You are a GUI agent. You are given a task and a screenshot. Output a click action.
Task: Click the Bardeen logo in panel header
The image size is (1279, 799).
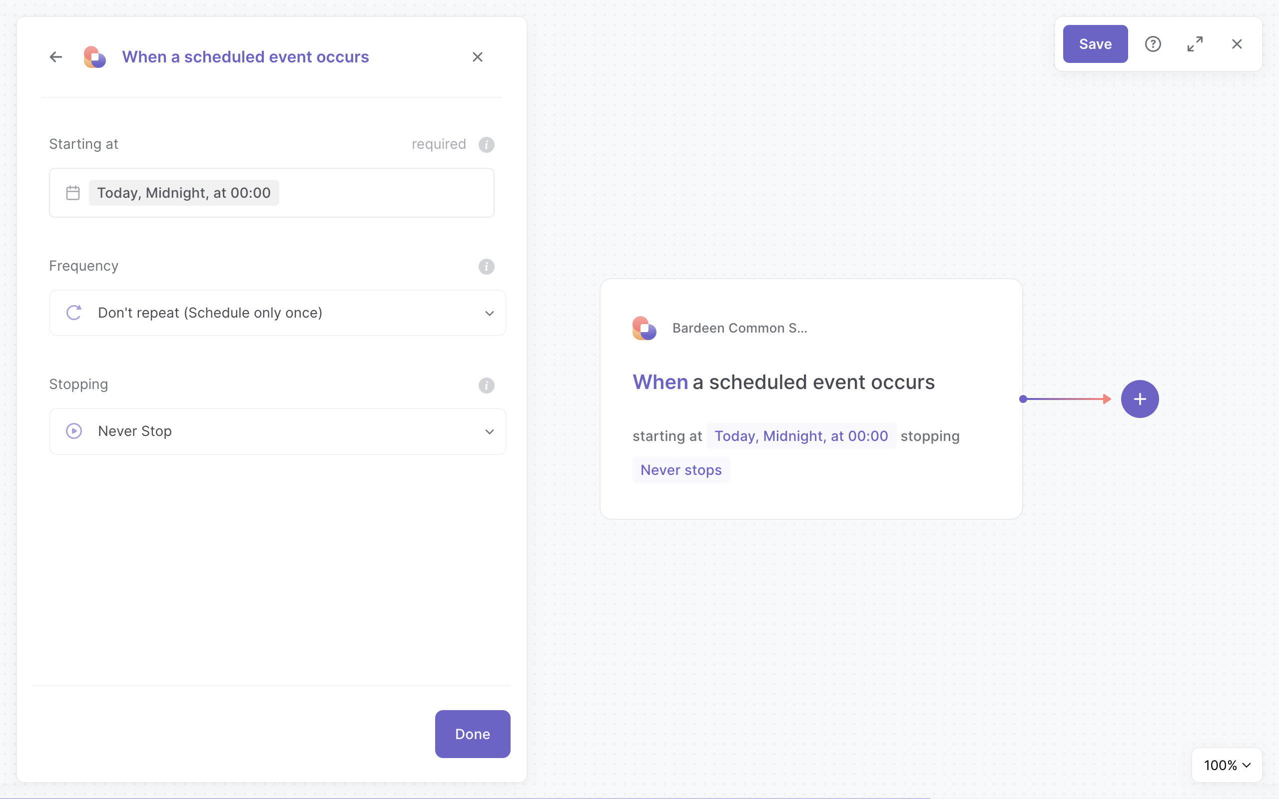[95, 57]
